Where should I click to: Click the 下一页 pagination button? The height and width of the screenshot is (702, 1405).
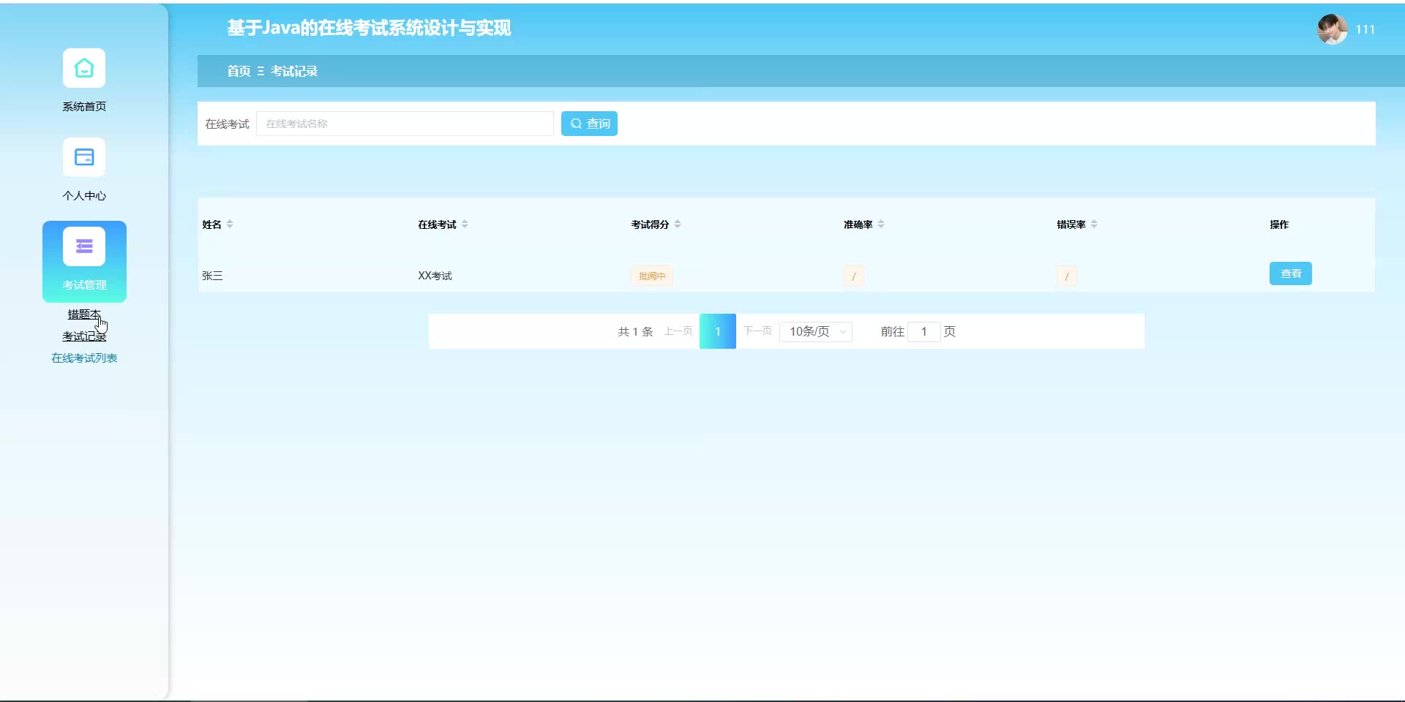[x=757, y=331]
